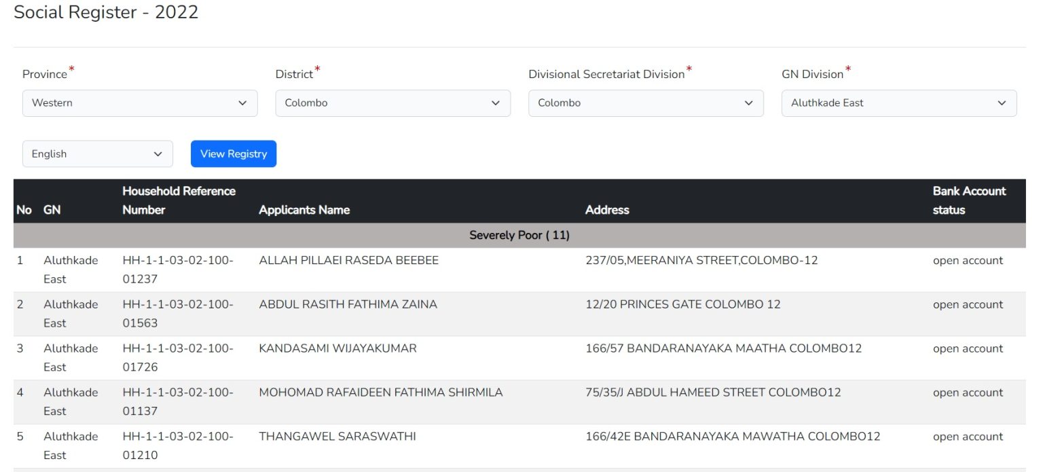Click open account for ALLAH PILLAEI RASEDA BEEBEE
The width and height of the screenshot is (1043, 472).
pos(968,260)
